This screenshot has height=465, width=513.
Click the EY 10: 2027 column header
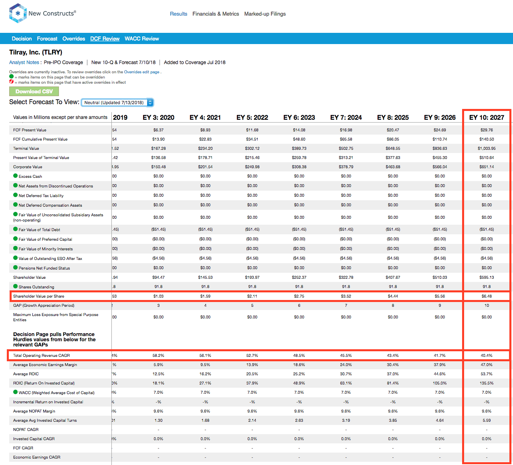pyautogui.click(x=487, y=117)
